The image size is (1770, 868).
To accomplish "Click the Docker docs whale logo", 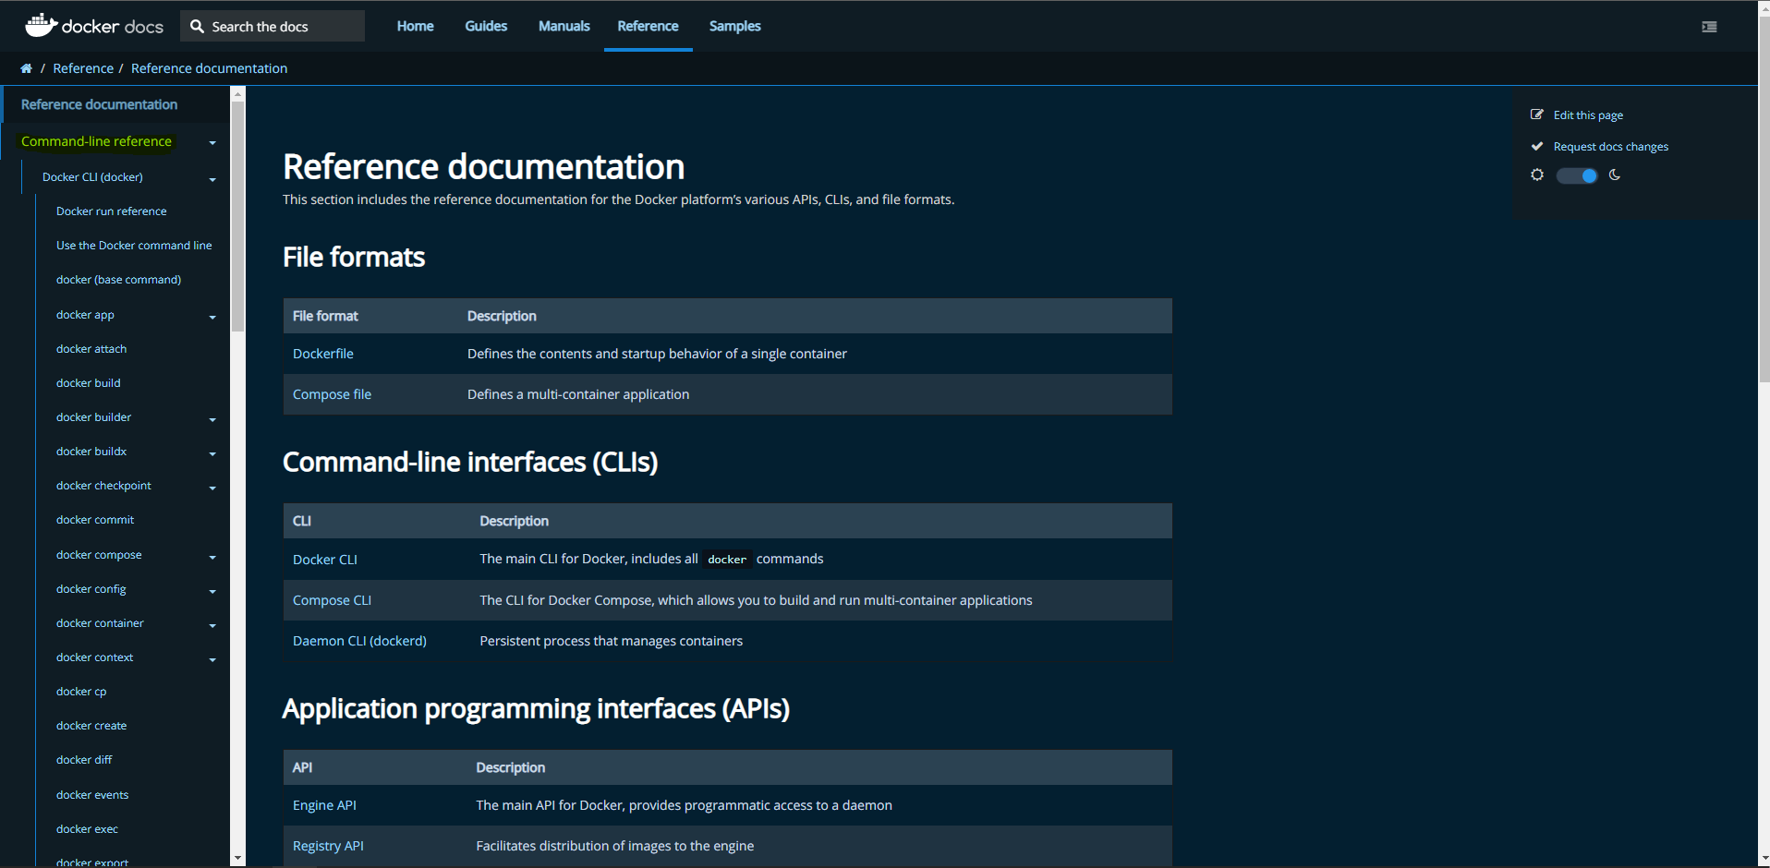I will point(41,25).
